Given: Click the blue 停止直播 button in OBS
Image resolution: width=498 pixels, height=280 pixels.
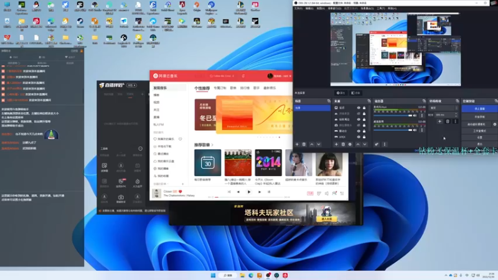Looking at the screenshot, I should pyautogui.click(x=479, y=108).
